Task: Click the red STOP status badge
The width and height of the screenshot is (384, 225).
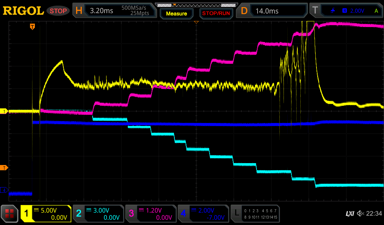Action: [x=58, y=11]
